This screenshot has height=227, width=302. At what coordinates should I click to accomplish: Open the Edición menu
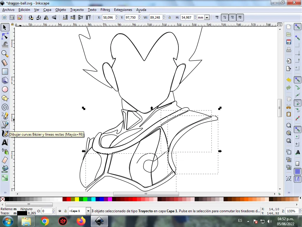click(x=24, y=10)
